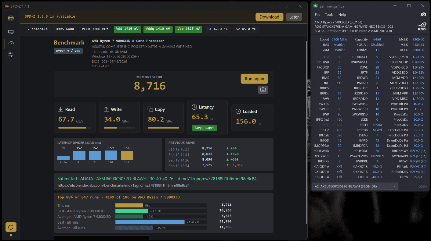The width and height of the screenshot is (431, 241).
Task: Click the refresh icon button in sidebar
Action: [11, 227]
